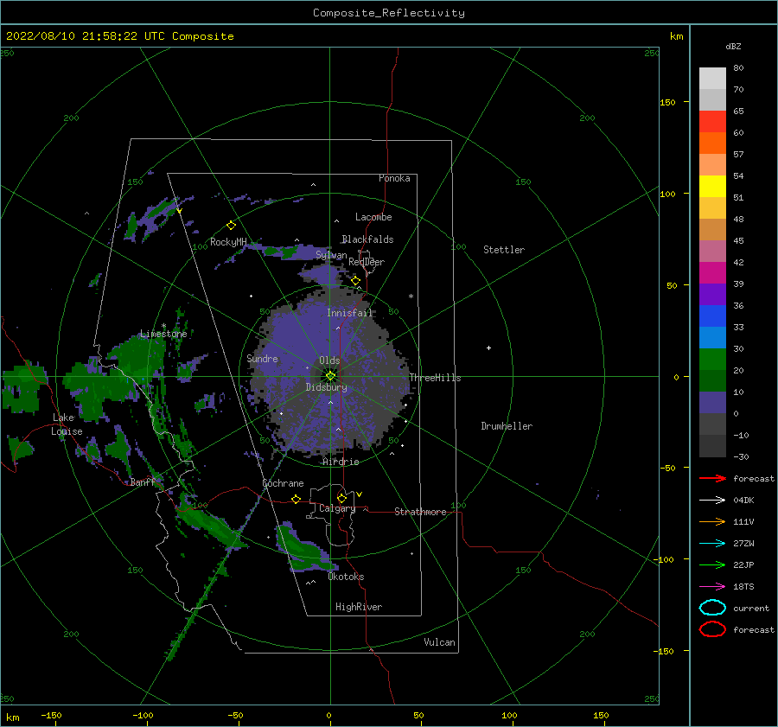Image resolution: width=778 pixels, height=727 pixels.
Task: Click the yellow diamond marker below Cochrane
Action: click(296, 499)
